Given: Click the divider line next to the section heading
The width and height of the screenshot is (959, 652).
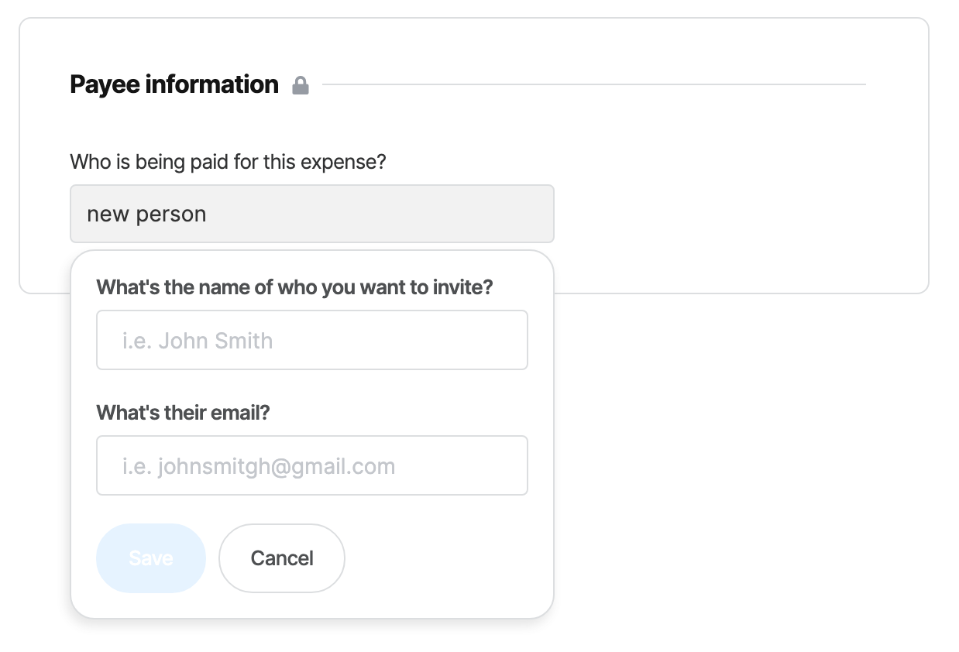Looking at the screenshot, I should [x=593, y=84].
